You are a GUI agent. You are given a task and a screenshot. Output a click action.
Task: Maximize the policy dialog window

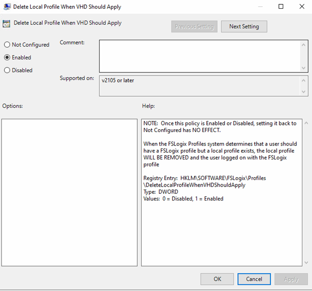coord(281,7)
